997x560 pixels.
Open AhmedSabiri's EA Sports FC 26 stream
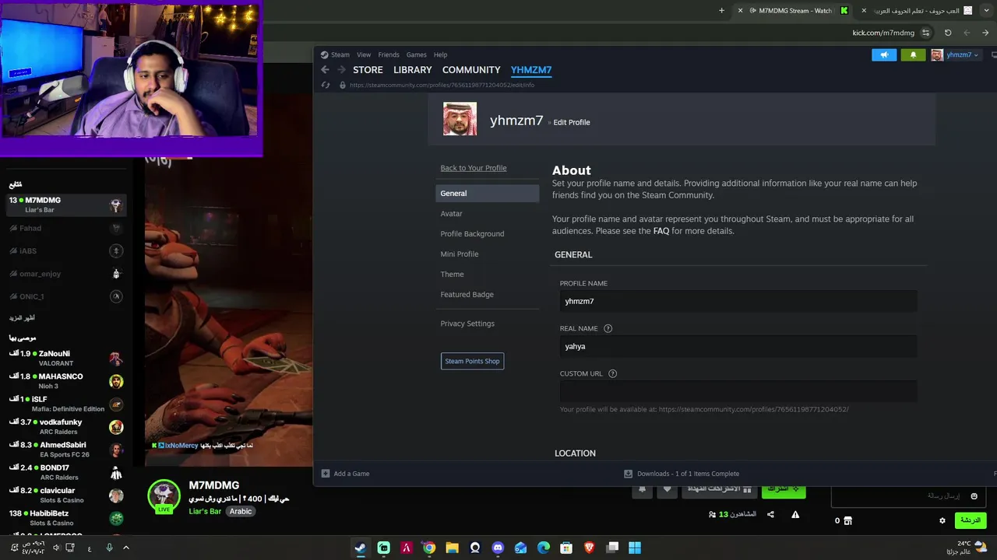(x=65, y=450)
